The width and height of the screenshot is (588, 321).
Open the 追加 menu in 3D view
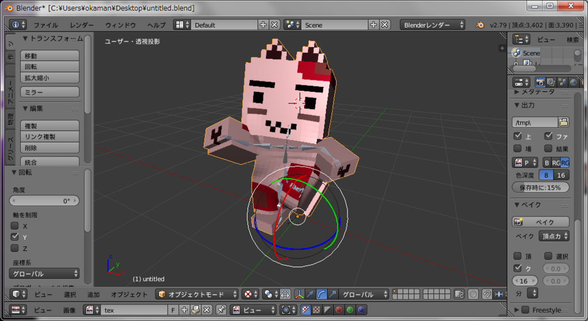click(94, 295)
